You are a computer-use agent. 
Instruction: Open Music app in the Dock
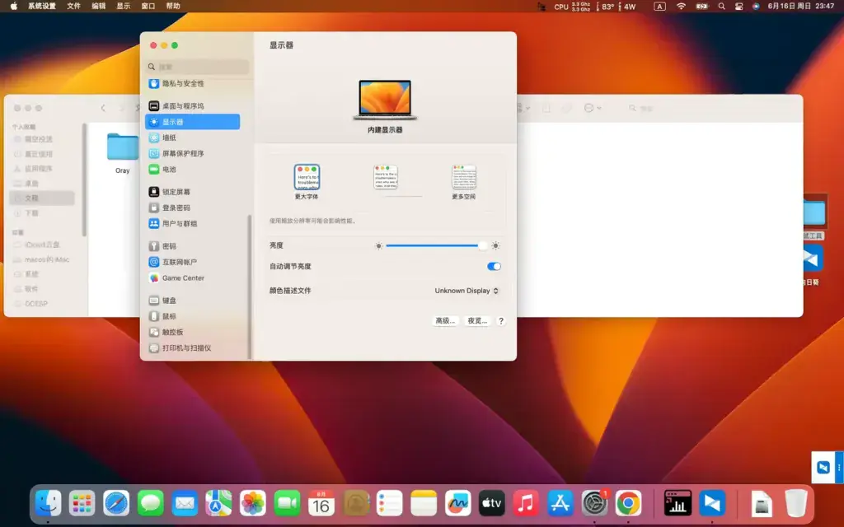[x=526, y=503]
